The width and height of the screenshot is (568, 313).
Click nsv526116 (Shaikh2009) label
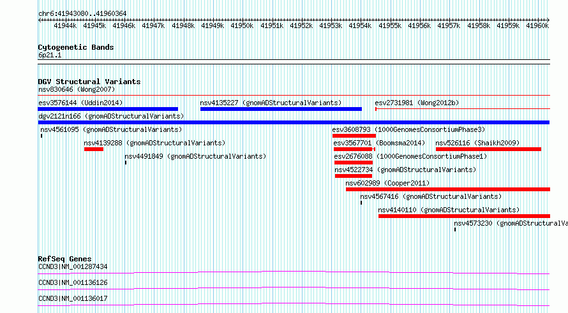477,143
